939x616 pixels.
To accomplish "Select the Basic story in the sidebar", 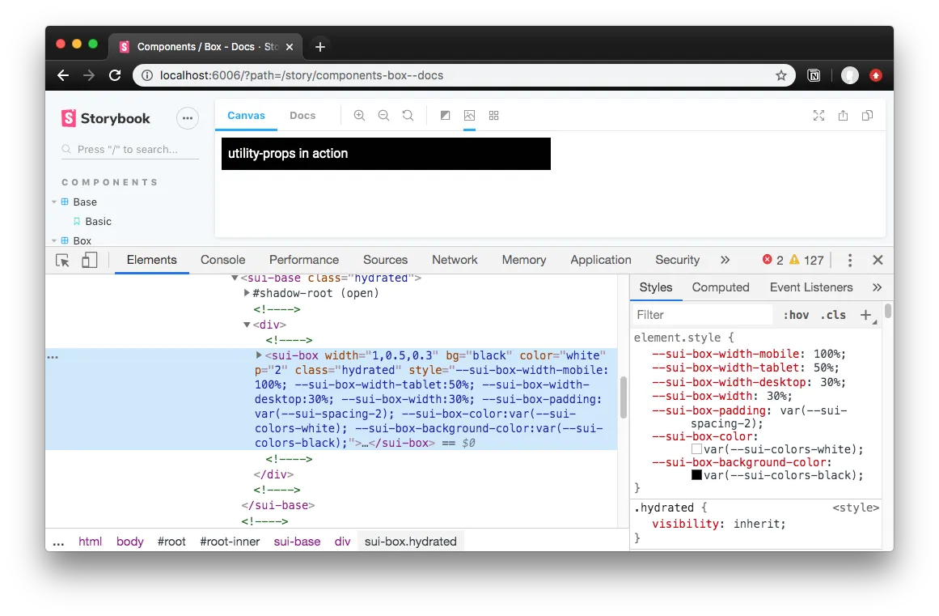I will point(100,221).
